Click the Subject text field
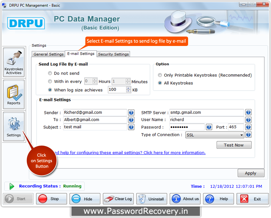The image size is (271, 218). pyautogui.click(x=95, y=127)
